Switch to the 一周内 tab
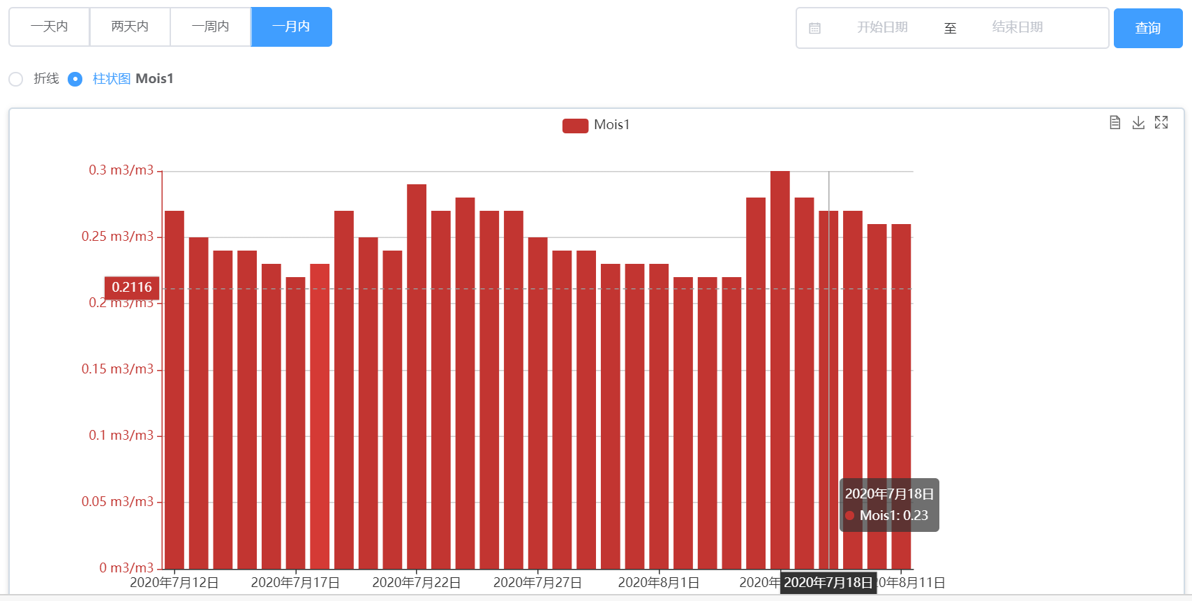The height and width of the screenshot is (601, 1192). point(210,27)
